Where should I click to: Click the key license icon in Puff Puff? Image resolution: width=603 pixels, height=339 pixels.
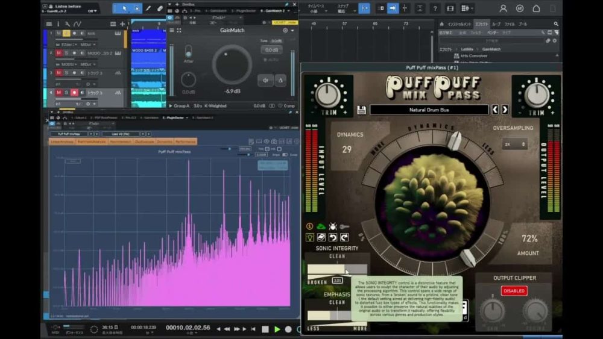(344, 226)
